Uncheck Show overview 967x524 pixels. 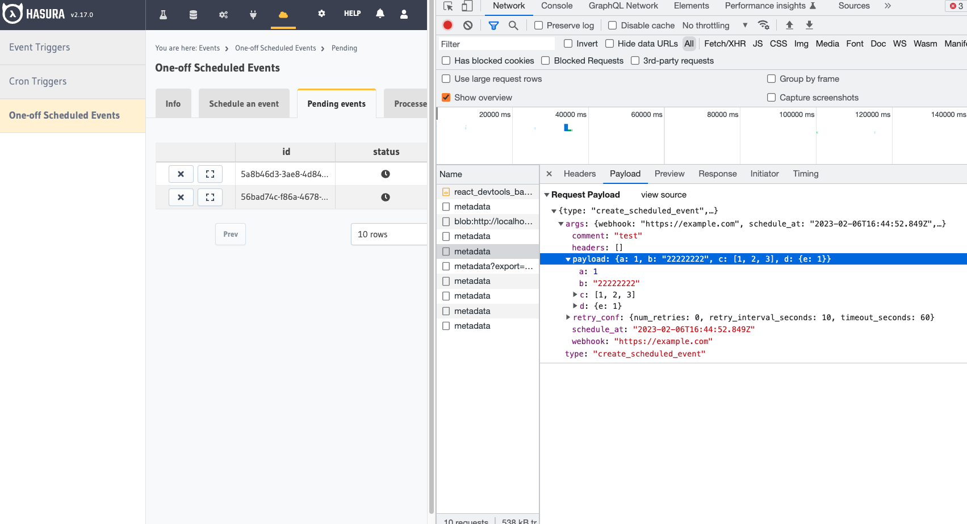[x=446, y=97]
